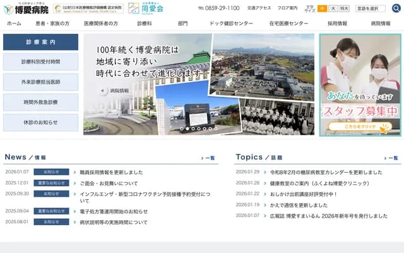Expand the 病院情報 navigation menu
Screen dimensions: 404x253
(x=380, y=23)
